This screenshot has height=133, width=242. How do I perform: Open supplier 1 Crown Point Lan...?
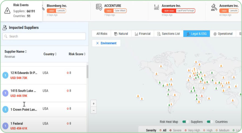click(24, 110)
